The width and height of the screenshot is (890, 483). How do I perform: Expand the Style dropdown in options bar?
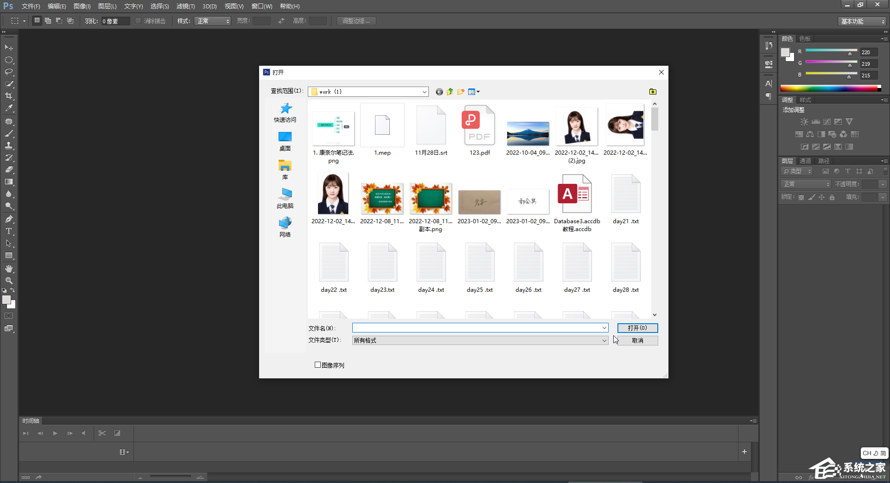point(213,21)
